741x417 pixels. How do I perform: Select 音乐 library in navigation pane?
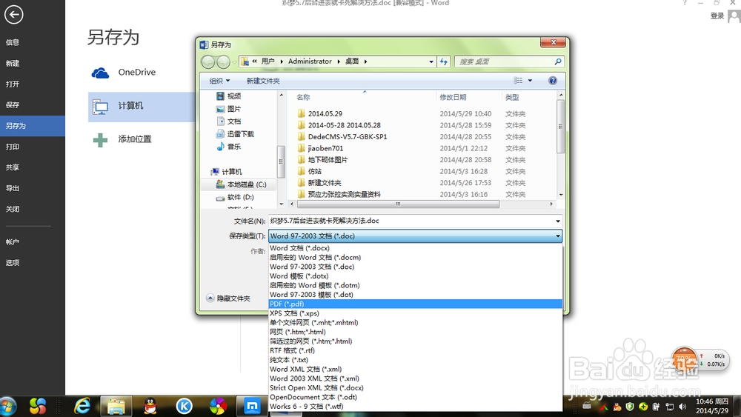coord(229,147)
